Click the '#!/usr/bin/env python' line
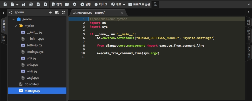Screen dimensions: 252x101 click(x=108, y=19)
